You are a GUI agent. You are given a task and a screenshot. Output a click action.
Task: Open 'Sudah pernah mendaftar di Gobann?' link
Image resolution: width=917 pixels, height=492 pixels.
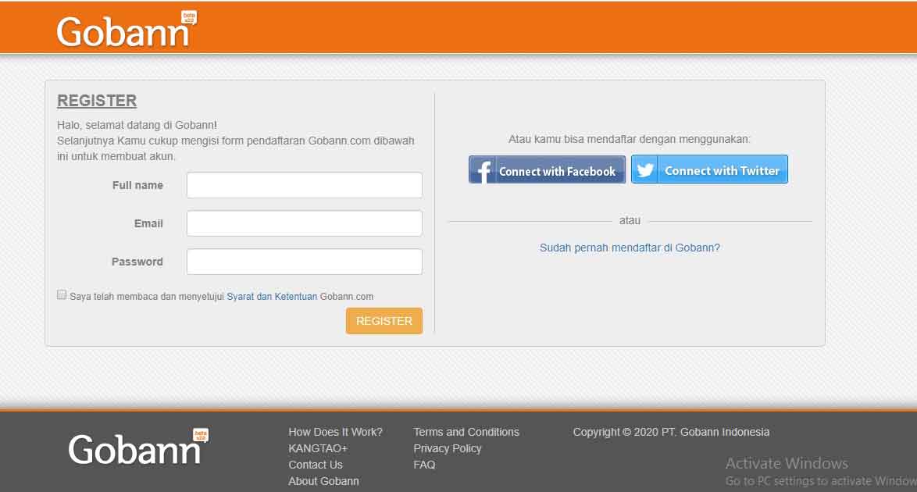click(x=630, y=248)
